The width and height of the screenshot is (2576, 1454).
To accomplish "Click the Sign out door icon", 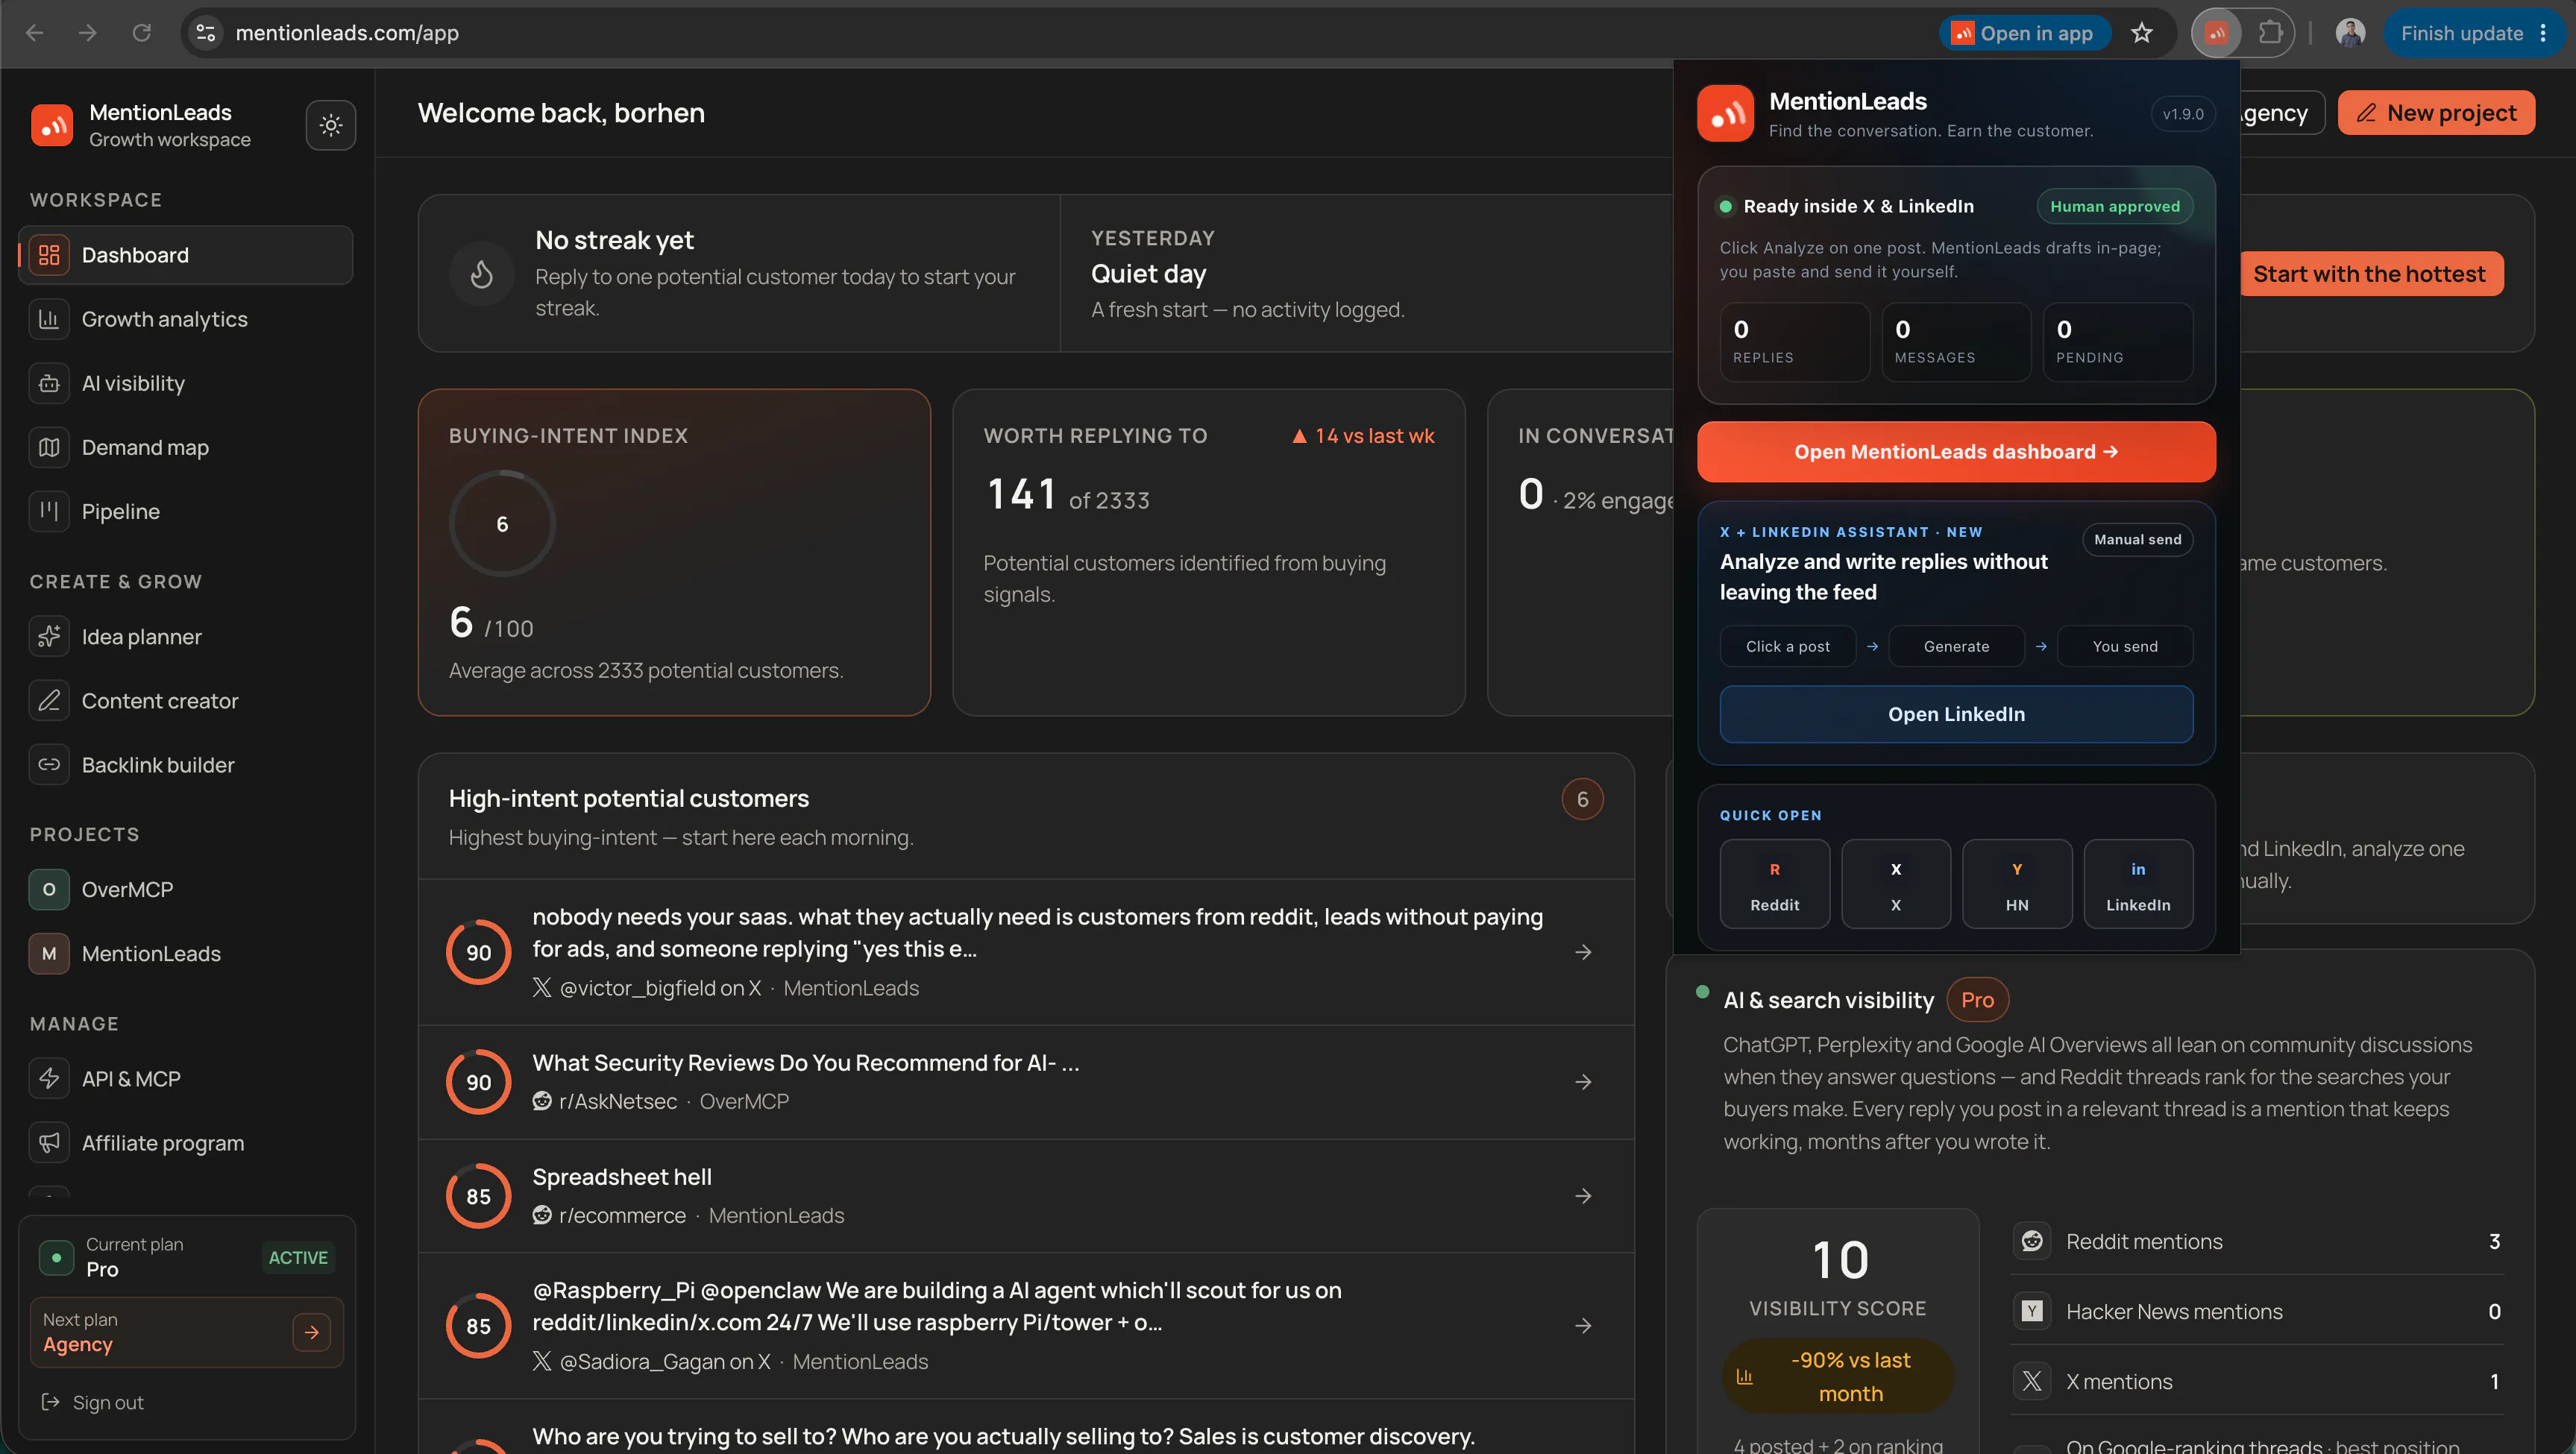I will 50,1402.
